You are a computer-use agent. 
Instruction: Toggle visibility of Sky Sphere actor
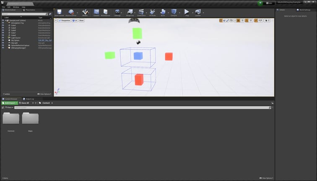3,40
